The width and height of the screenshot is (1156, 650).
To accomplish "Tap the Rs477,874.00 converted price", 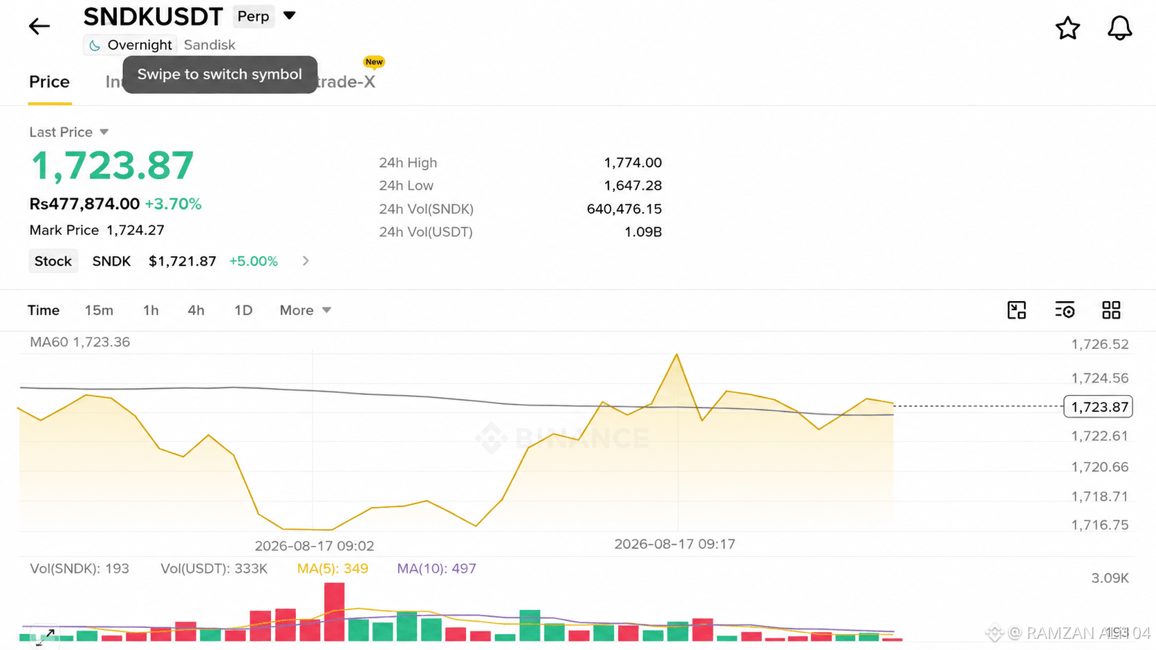I will click(x=84, y=204).
